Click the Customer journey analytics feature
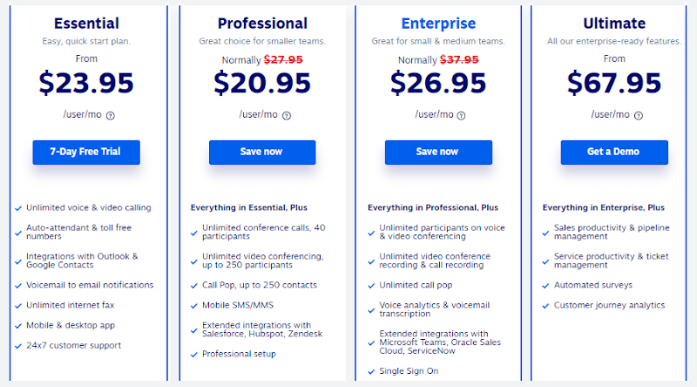Image resolution: width=697 pixels, height=387 pixels. coord(609,305)
